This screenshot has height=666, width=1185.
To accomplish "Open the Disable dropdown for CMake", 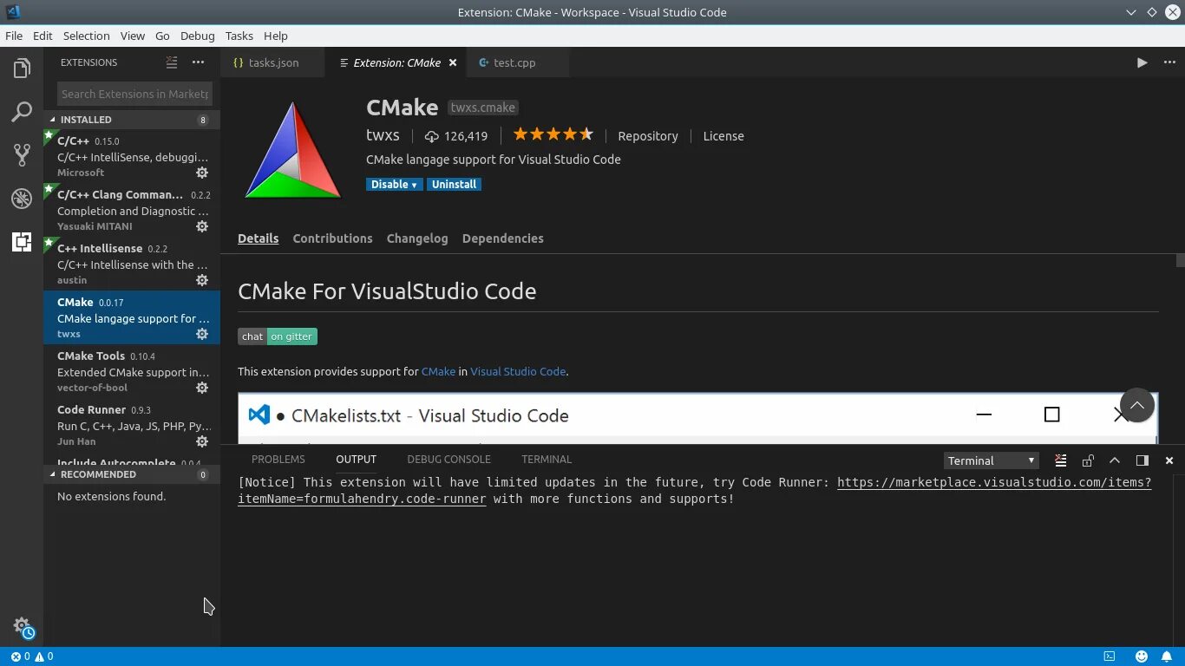I will [395, 185].
